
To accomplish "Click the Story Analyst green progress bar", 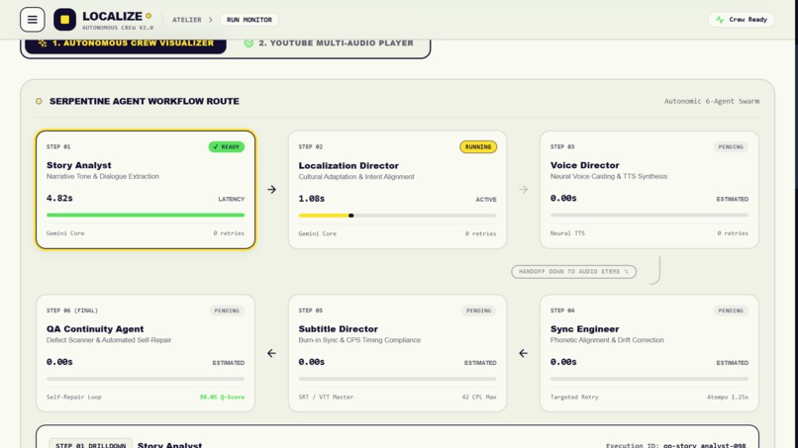I will 146,216.
